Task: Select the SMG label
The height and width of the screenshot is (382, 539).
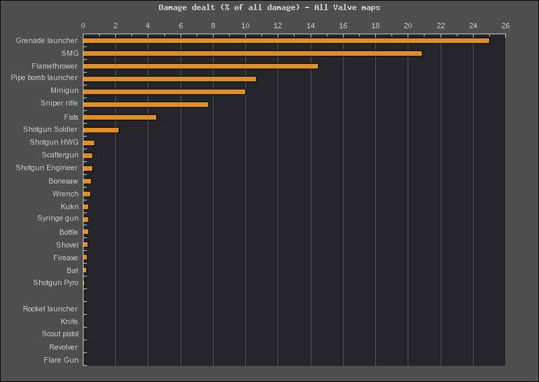Action: pos(70,53)
